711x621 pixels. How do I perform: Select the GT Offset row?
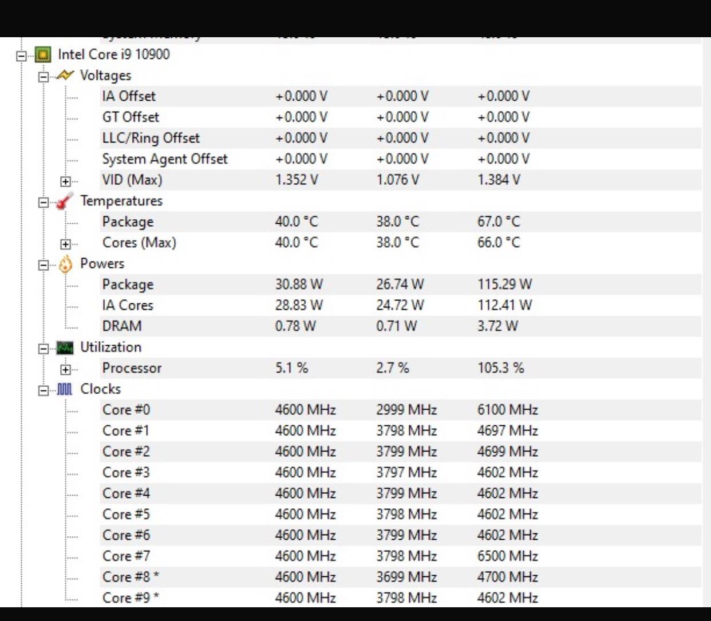(x=401, y=117)
